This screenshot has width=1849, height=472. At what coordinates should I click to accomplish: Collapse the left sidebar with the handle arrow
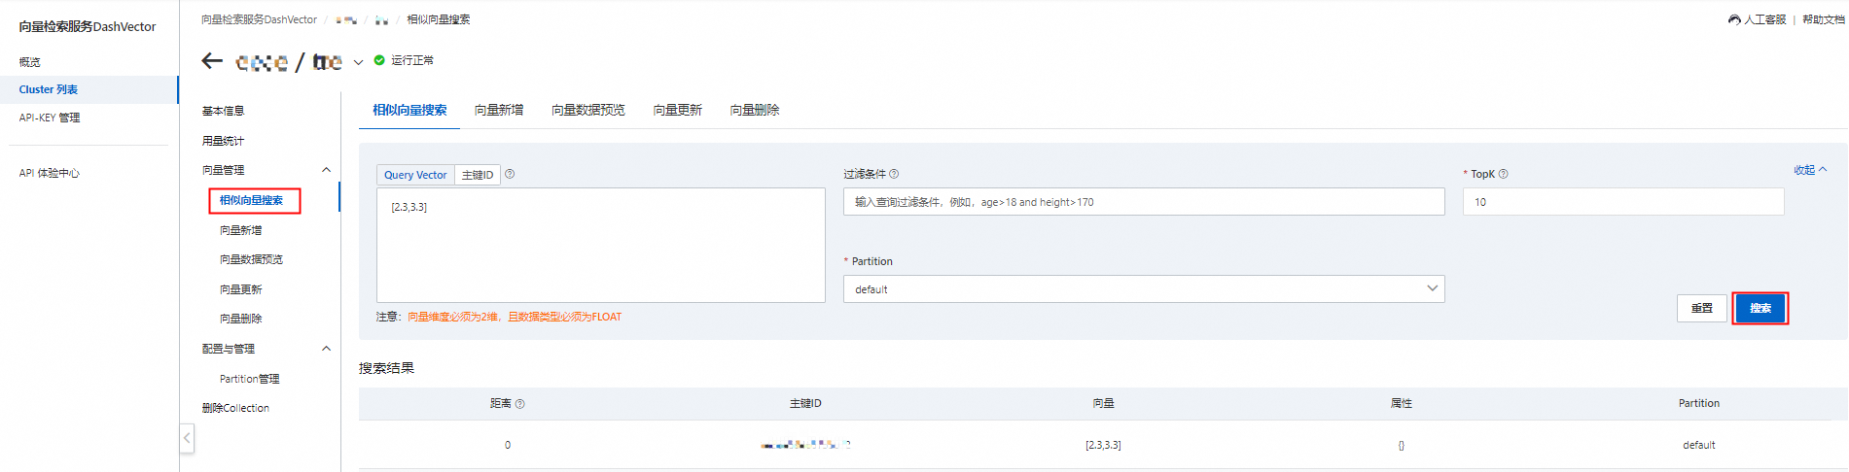point(187,438)
